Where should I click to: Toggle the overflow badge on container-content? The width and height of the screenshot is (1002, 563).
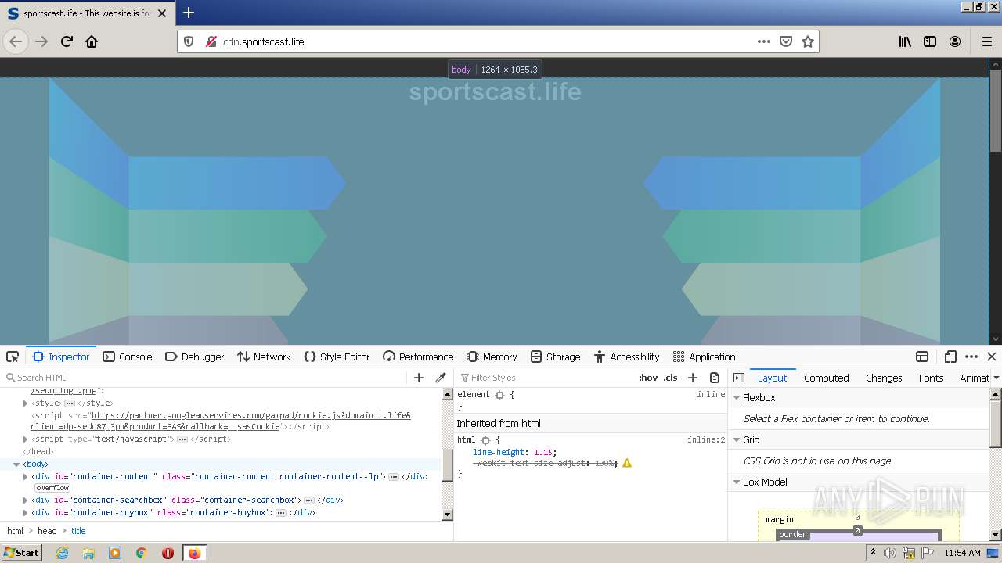tap(52, 488)
